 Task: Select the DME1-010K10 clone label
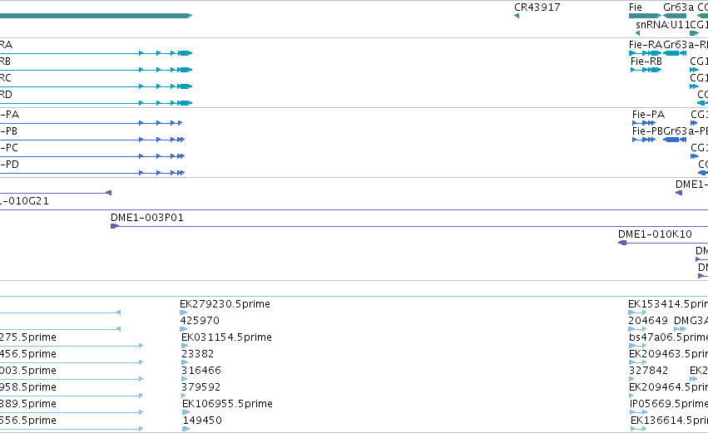[655, 234]
